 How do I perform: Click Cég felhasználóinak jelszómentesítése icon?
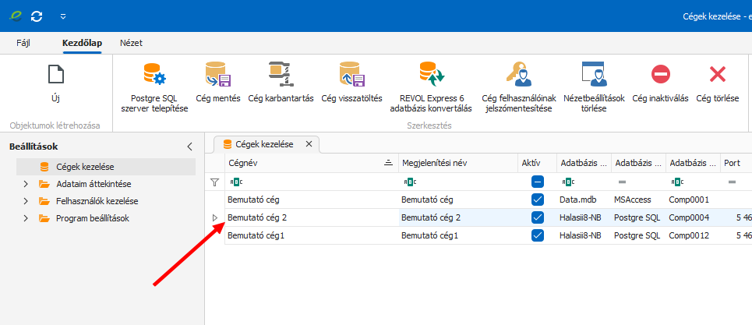[517, 76]
